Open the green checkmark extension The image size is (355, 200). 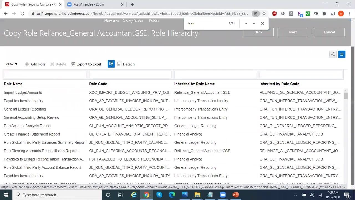click(x=308, y=13)
